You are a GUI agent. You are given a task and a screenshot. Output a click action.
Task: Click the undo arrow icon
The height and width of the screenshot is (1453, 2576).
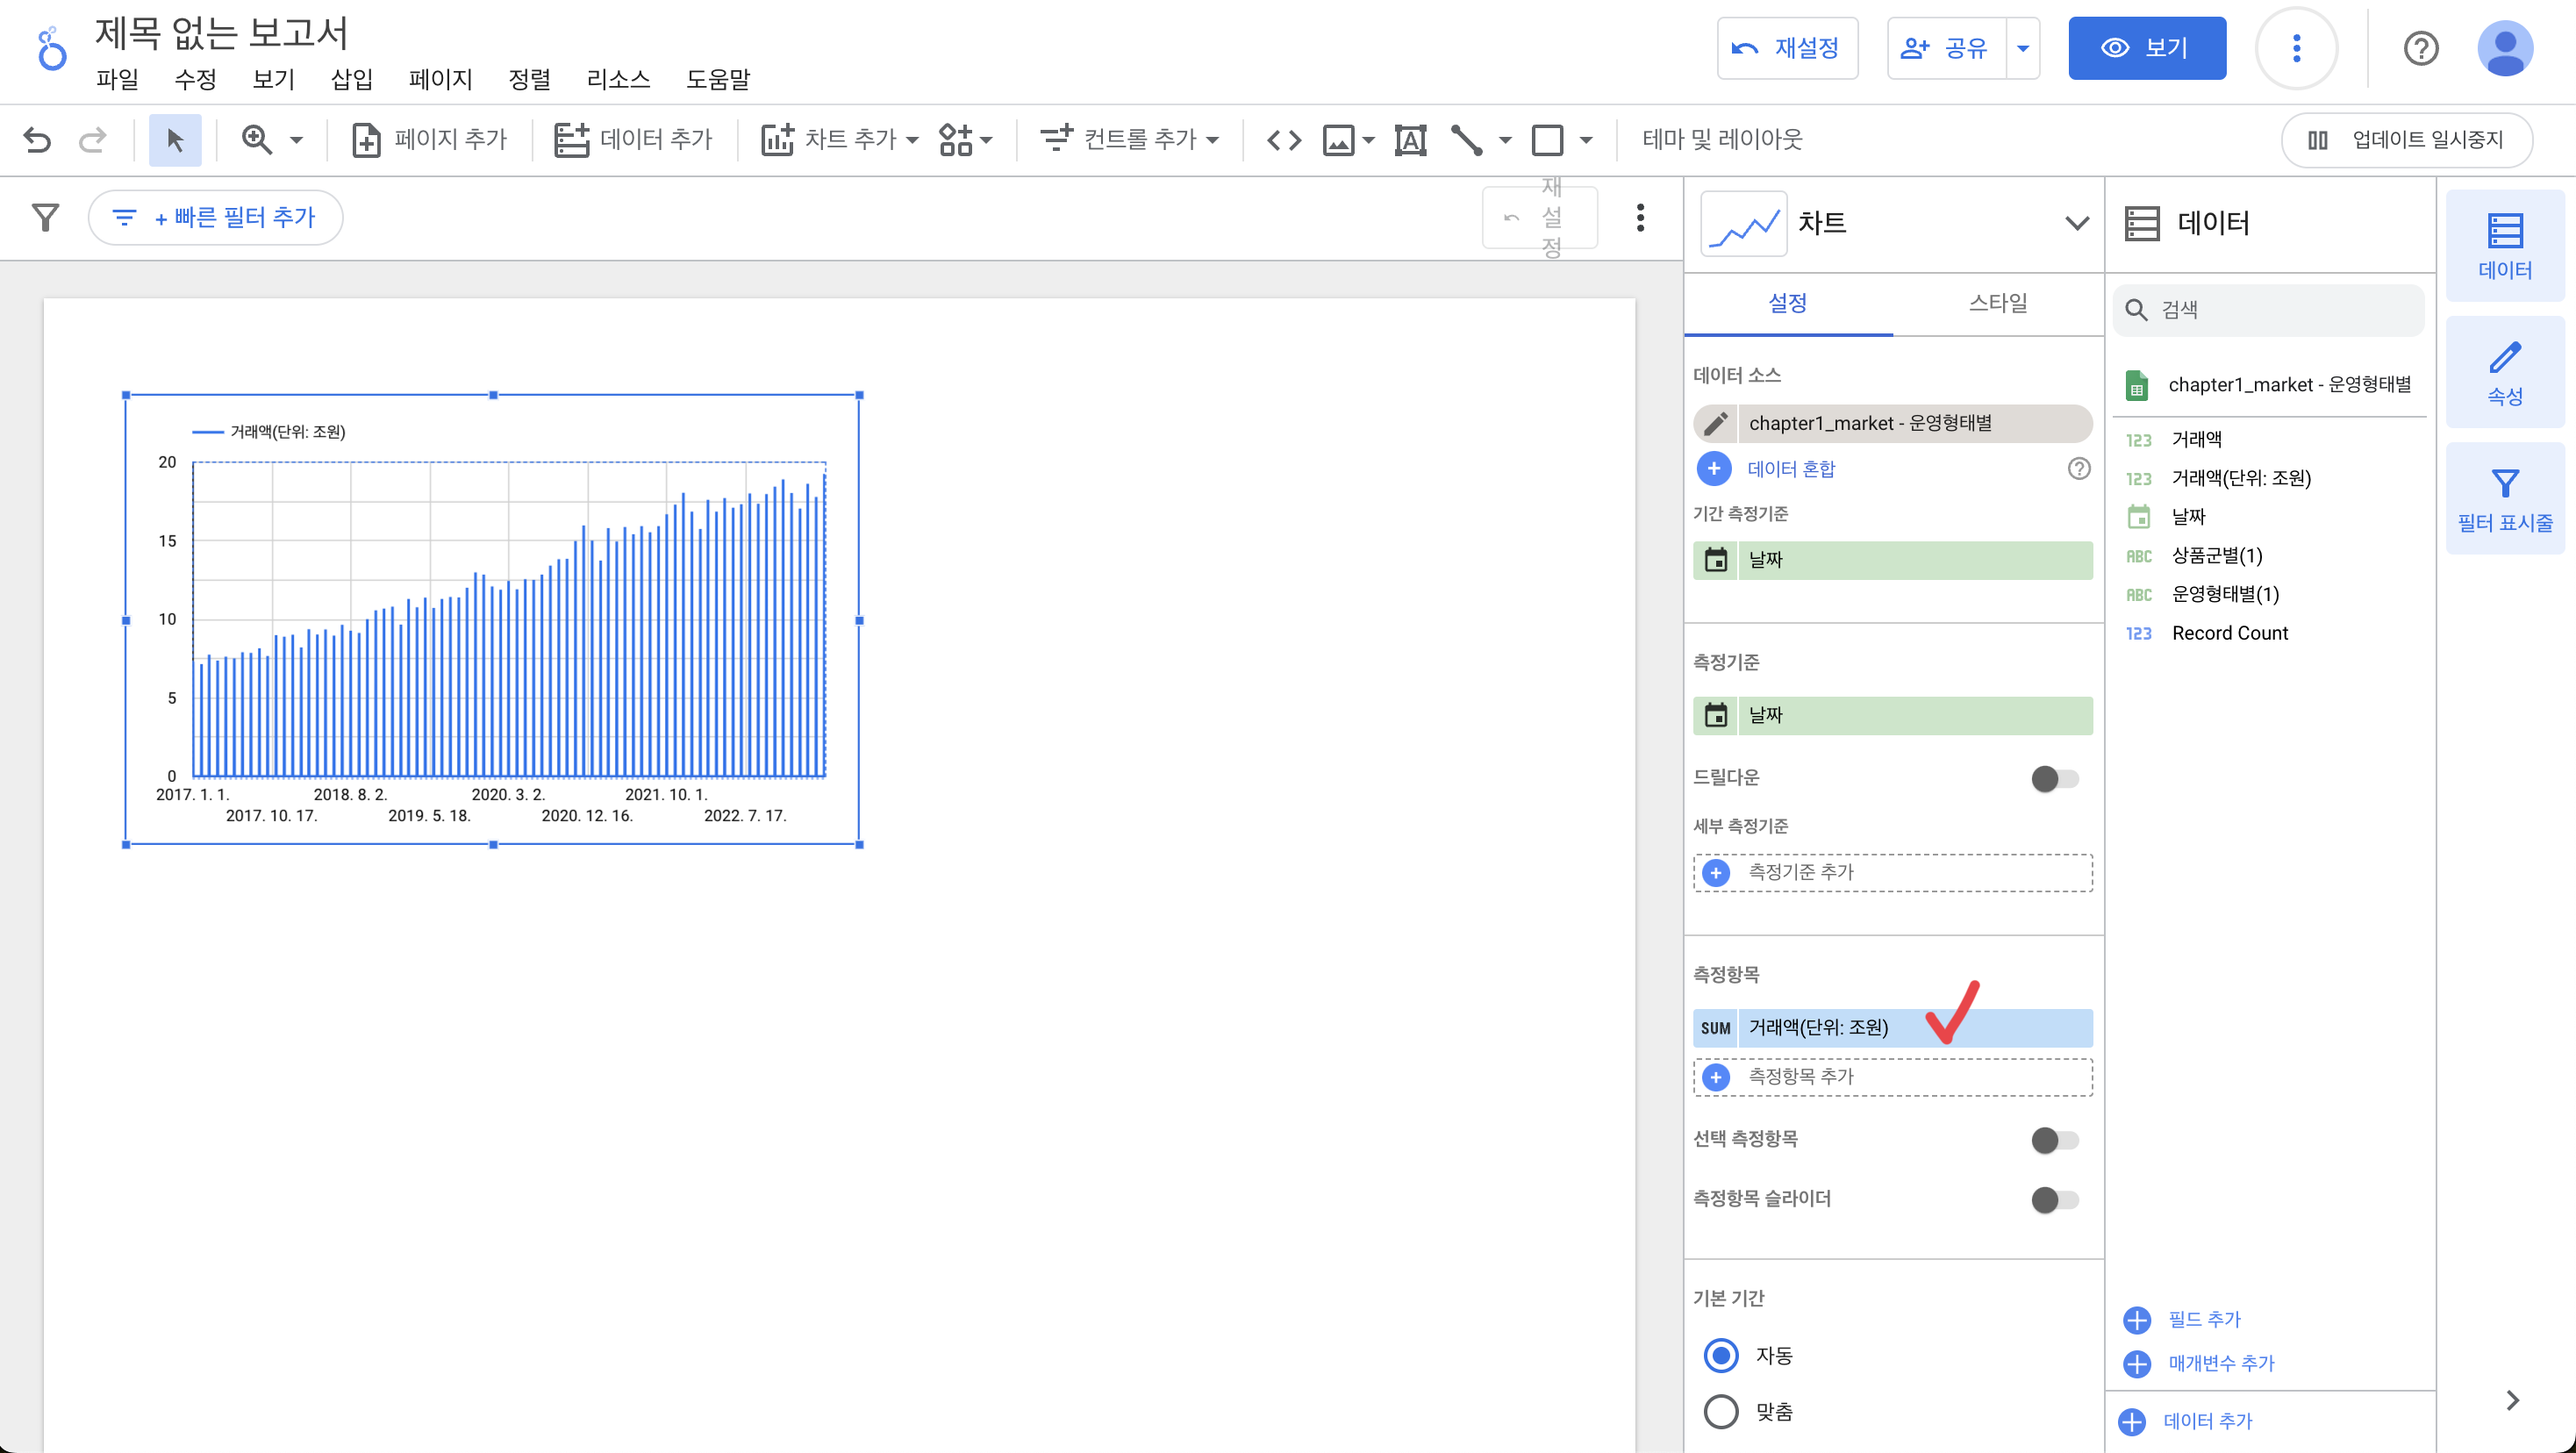pyautogui.click(x=37, y=140)
